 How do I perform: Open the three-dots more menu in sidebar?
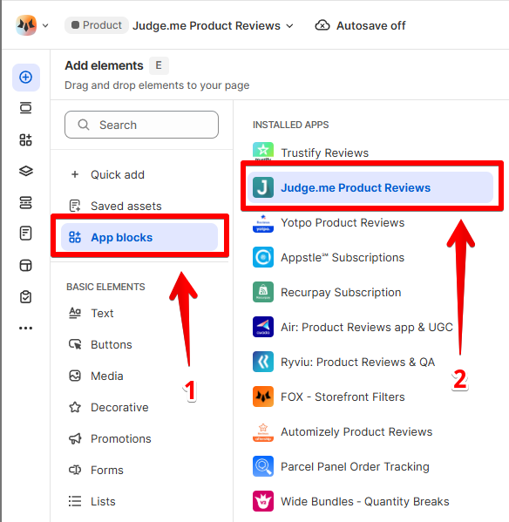coord(26,329)
